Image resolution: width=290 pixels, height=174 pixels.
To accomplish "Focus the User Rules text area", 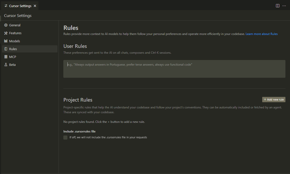I will pyautogui.click(x=174, y=69).
